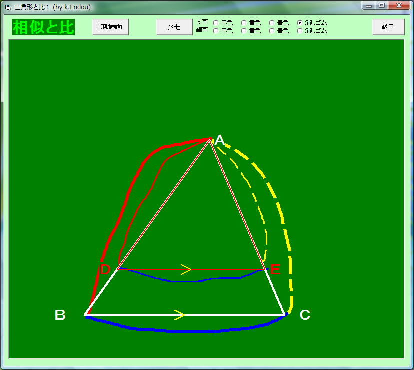The width and height of the screenshot is (414, 370).
Task: Click the 相似と比 title label
Action: click(43, 27)
